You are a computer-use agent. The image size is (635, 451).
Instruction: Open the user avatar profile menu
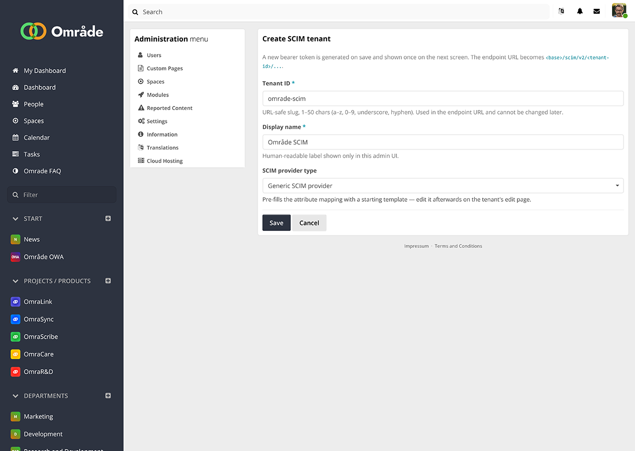[x=619, y=10]
